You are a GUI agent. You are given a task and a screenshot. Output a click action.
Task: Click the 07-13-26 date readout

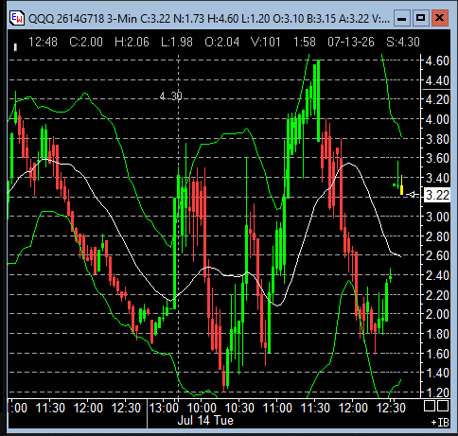tap(351, 42)
